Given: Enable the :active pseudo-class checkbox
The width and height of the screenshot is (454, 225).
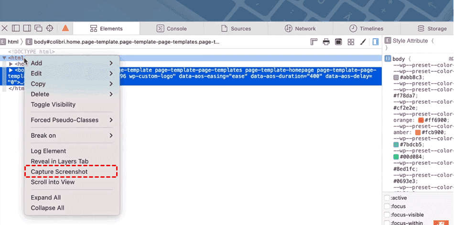Looking at the screenshot, I should 387,198.
